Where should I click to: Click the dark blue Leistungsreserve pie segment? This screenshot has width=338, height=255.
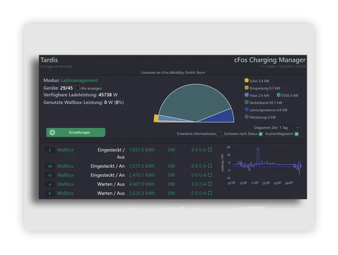point(222,117)
